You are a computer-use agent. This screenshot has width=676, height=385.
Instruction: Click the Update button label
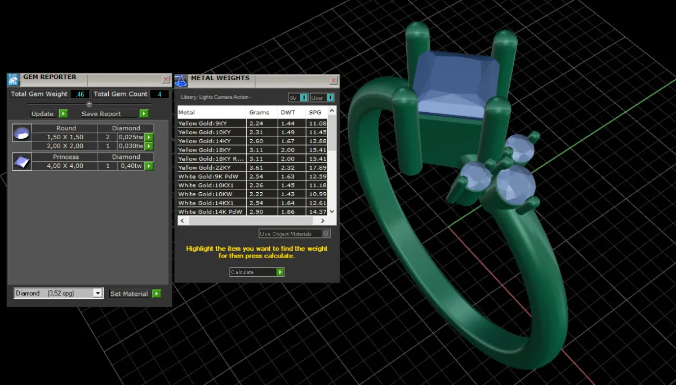pos(42,113)
